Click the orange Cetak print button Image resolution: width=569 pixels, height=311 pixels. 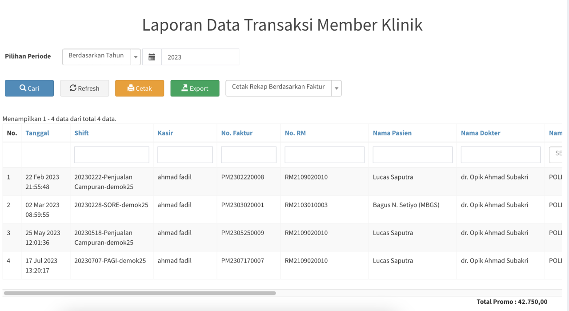pyautogui.click(x=140, y=88)
